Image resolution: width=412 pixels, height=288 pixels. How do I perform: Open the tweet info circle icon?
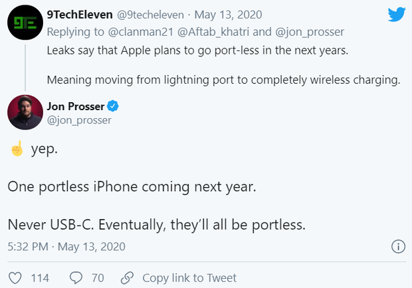[x=398, y=247]
